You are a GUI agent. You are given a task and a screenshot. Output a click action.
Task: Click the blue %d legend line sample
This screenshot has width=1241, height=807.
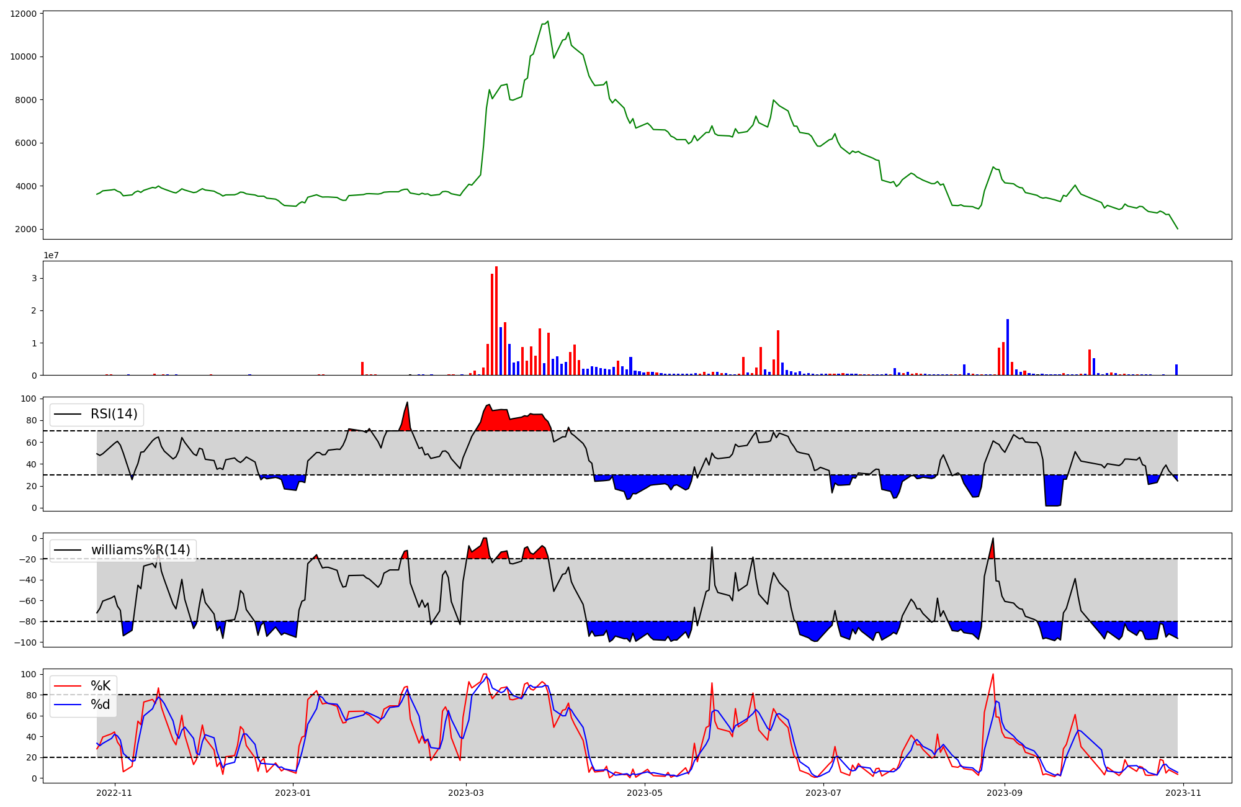[x=68, y=705]
